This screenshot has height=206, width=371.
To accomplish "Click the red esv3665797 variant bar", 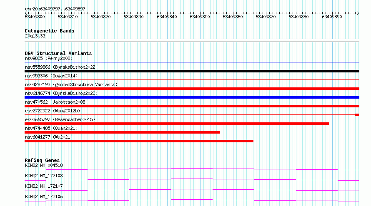I will (177, 124).
